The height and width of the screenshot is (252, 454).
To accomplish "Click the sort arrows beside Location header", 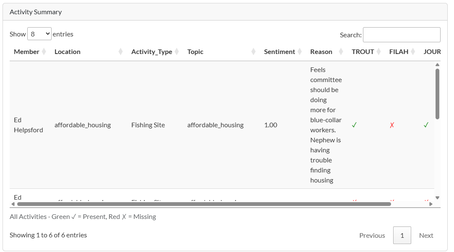I will click(121, 52).
